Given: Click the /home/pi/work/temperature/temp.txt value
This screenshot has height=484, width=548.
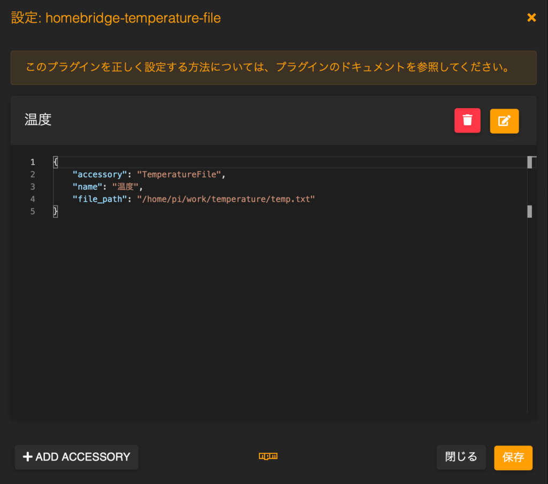Looking at the screenshot, I should (226, 199).
